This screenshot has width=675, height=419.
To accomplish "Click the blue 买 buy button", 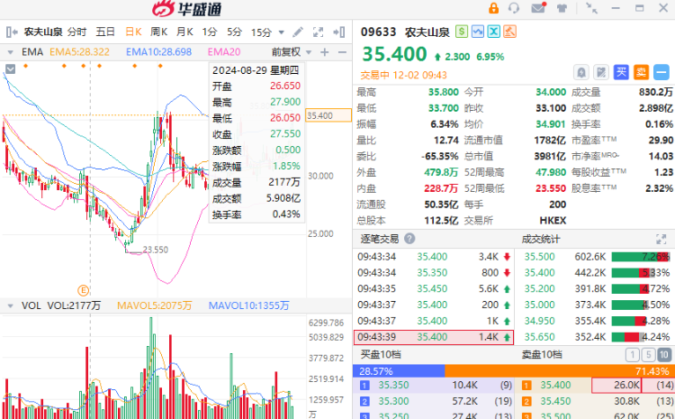I will click(x=621, y=72).
